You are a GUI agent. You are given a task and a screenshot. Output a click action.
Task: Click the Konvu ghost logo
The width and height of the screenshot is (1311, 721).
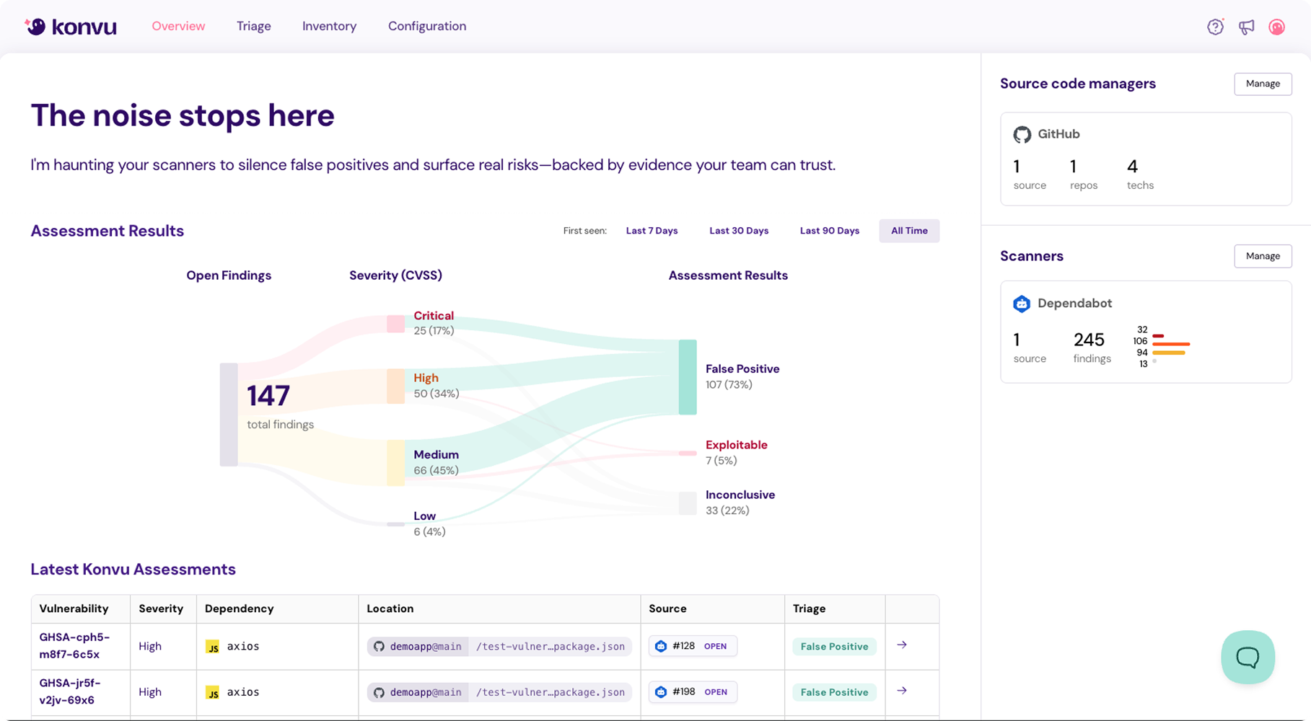click(36, 27)
